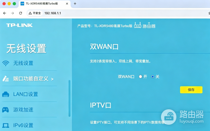Screen dimensions: 210x131
Task: Click the Ethernet port icon beside LAN口设置
Action: (x=6, y=94)
